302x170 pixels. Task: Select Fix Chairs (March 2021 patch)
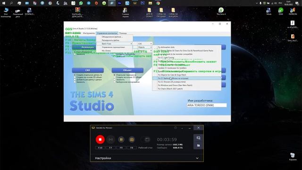click(x=187, y=89)
